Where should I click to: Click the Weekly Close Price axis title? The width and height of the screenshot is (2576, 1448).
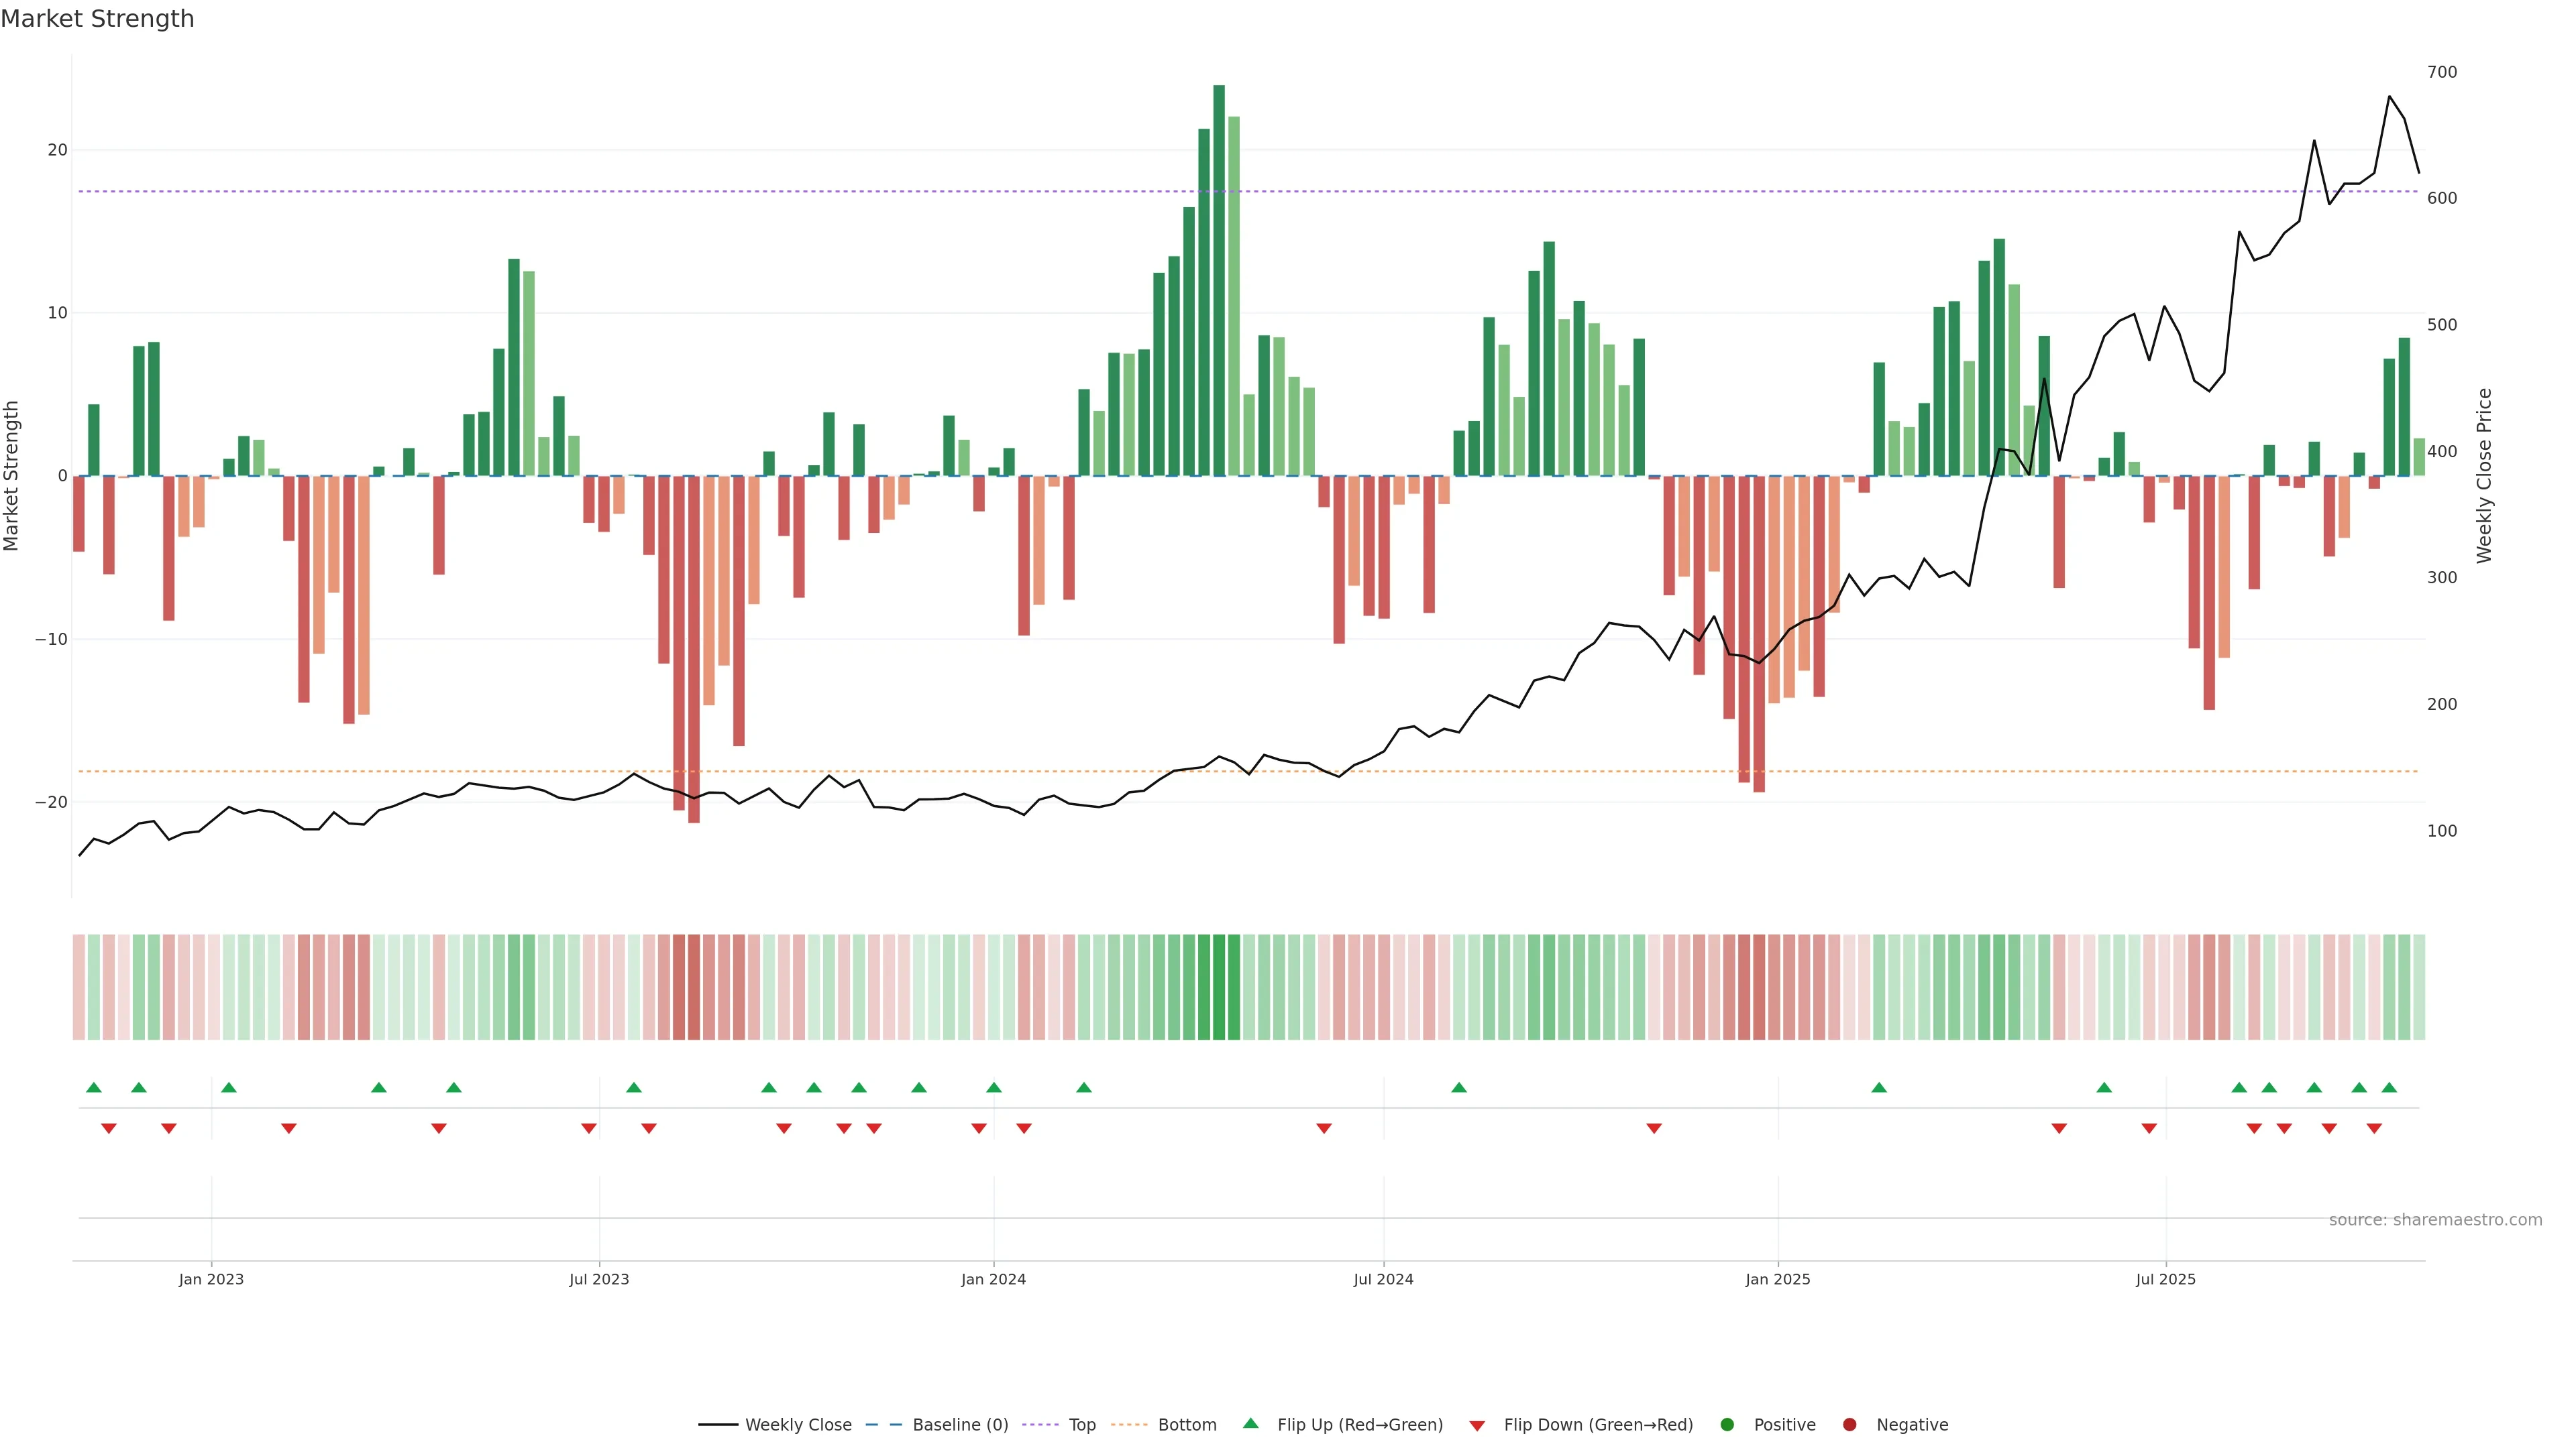coord(2484,476)
